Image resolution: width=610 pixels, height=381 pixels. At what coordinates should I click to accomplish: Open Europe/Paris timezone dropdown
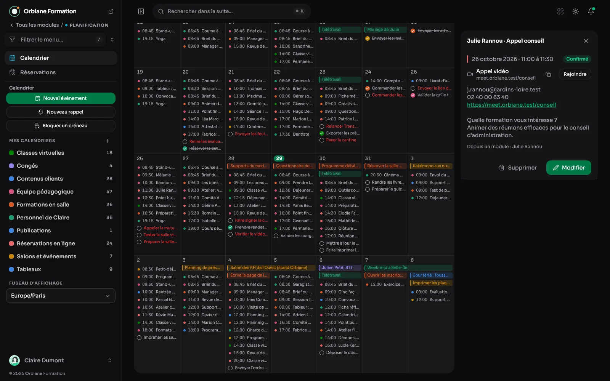[61, 296]
